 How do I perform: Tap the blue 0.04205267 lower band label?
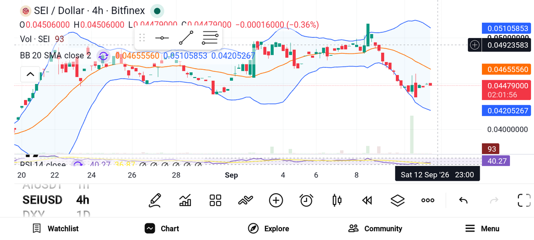[507, 110]
